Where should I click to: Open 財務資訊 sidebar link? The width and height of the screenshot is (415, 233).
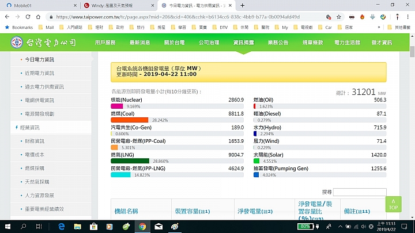click(x=35, y=142)
